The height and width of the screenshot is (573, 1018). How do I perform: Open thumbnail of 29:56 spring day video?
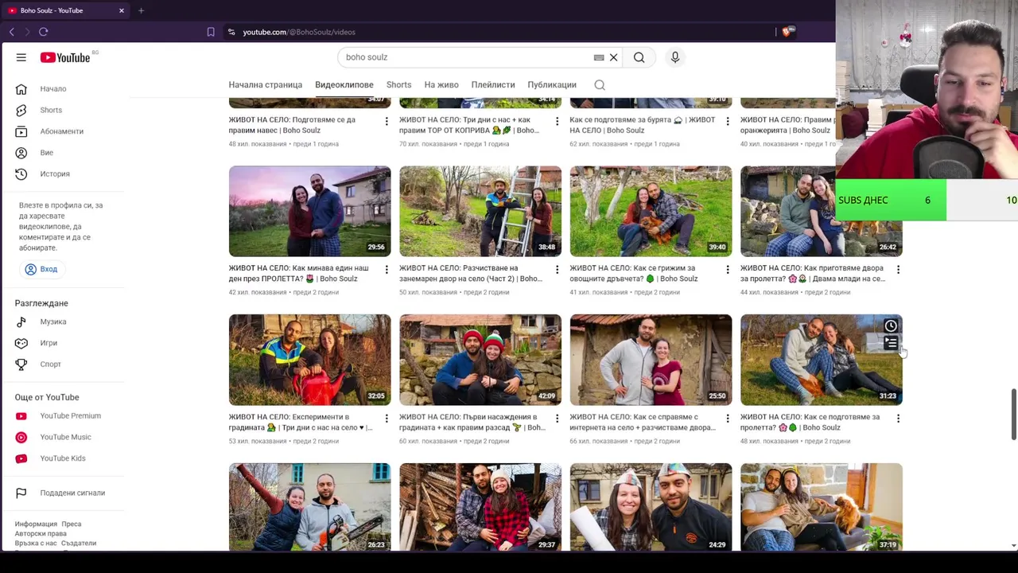309,211
